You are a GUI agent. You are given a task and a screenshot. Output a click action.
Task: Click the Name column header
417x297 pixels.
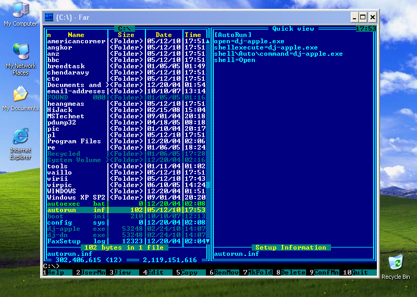(76, 35)
